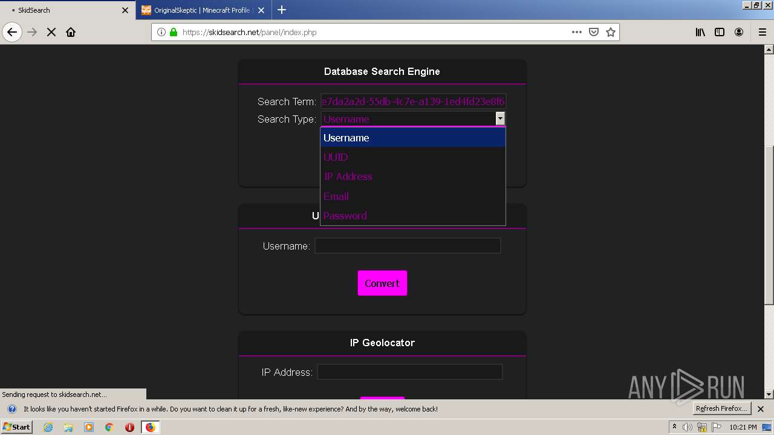This screenshot has height=435, width=774.
Task: Launch Opera from taskbar
Action: point(129,427)
